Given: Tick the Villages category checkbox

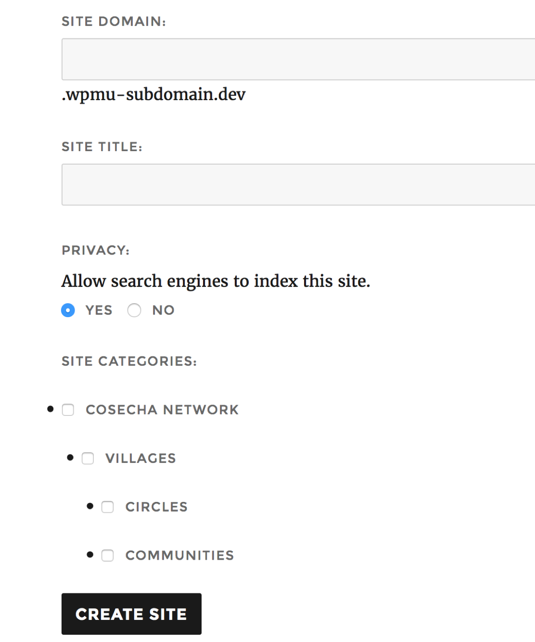Looking at the screenshot, I should [x=88, y=458].
